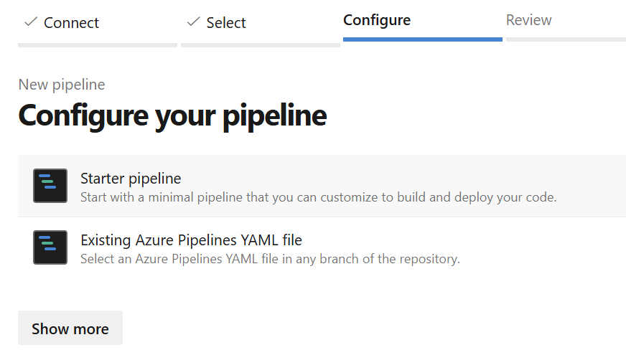Click the checkmark icon beside Connect

click(x=30, y=22)
